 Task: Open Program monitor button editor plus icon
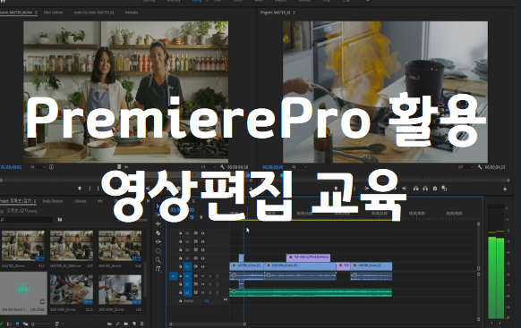(505, 189)
